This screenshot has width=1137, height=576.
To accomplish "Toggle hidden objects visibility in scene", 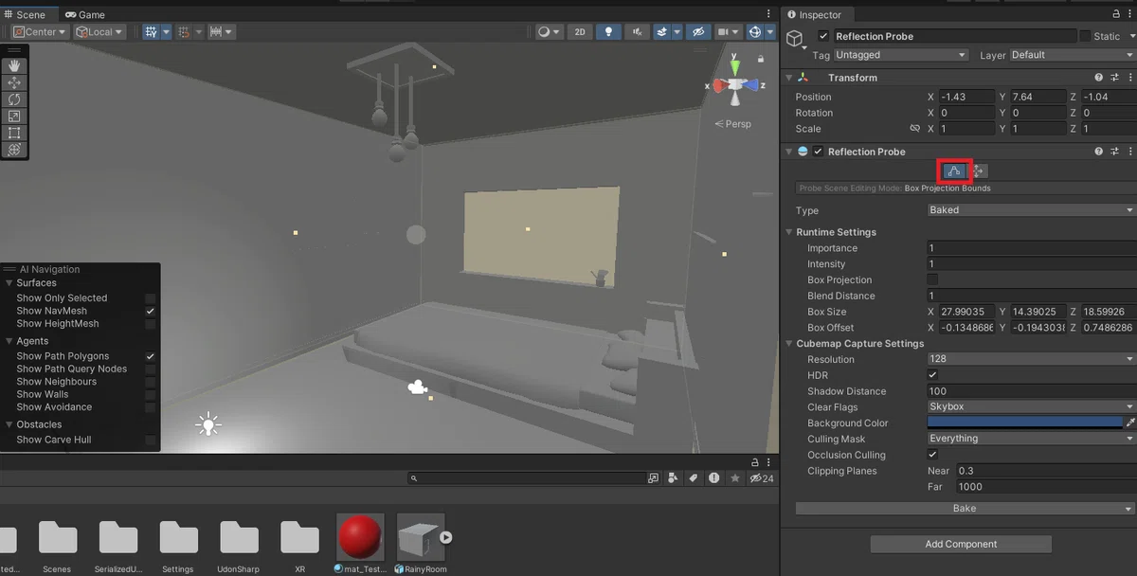I will tap(698, 31).
